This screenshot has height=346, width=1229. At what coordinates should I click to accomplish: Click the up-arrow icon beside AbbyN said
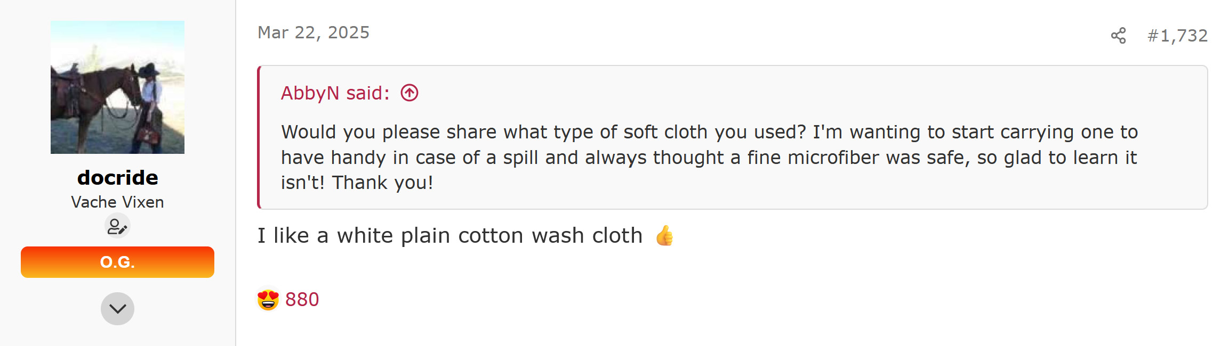coord(409,93)
